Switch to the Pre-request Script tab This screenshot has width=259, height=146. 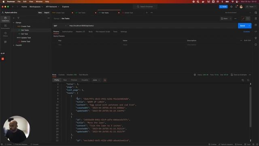coord(103,32)
